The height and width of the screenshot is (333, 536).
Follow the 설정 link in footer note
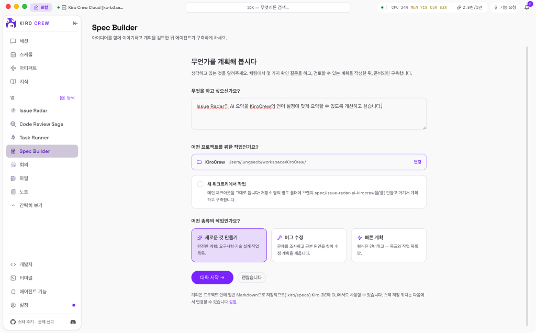coord(232,302)
